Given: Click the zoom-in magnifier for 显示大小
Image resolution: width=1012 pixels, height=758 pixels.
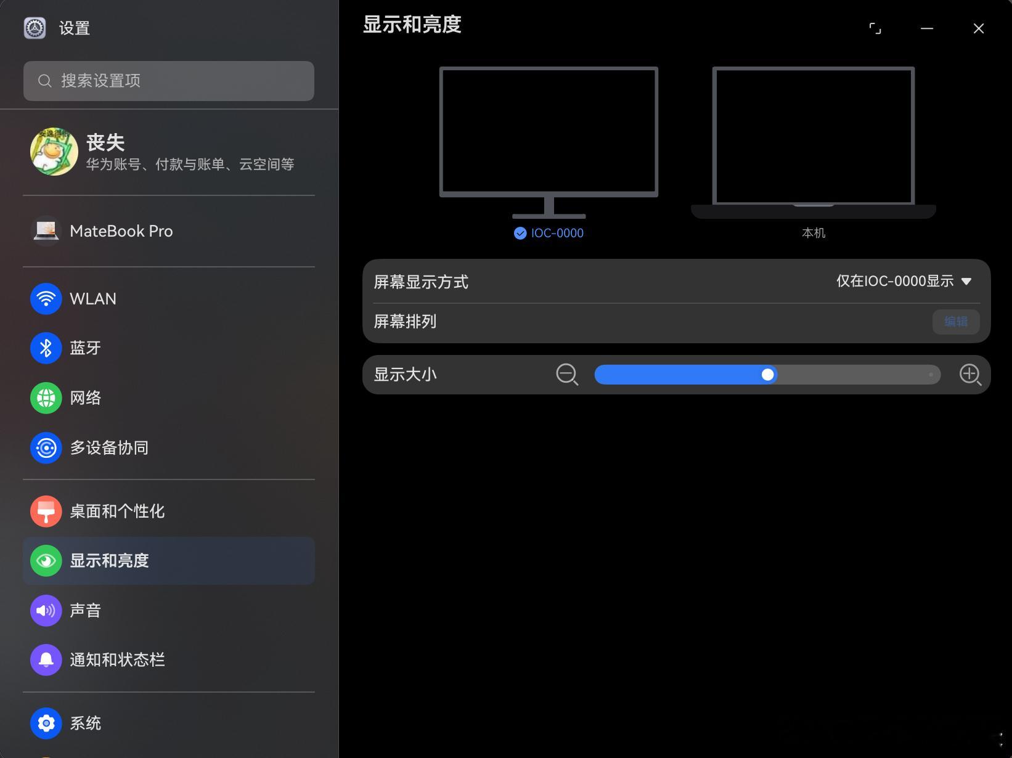Looking at the screenshot, I should 971,375.
